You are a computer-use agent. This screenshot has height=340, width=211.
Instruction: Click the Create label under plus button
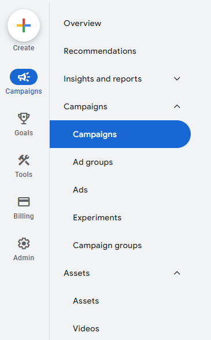[24, 47]
